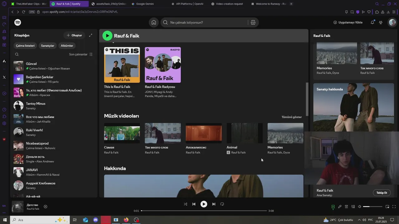This screenshot has width=399, height=224.
Task: Toggle Now Playing view
Action: pos(333,207)
